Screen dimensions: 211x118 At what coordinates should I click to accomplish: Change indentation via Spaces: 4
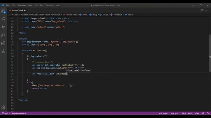pyautogui.click(x=174, y=113)
